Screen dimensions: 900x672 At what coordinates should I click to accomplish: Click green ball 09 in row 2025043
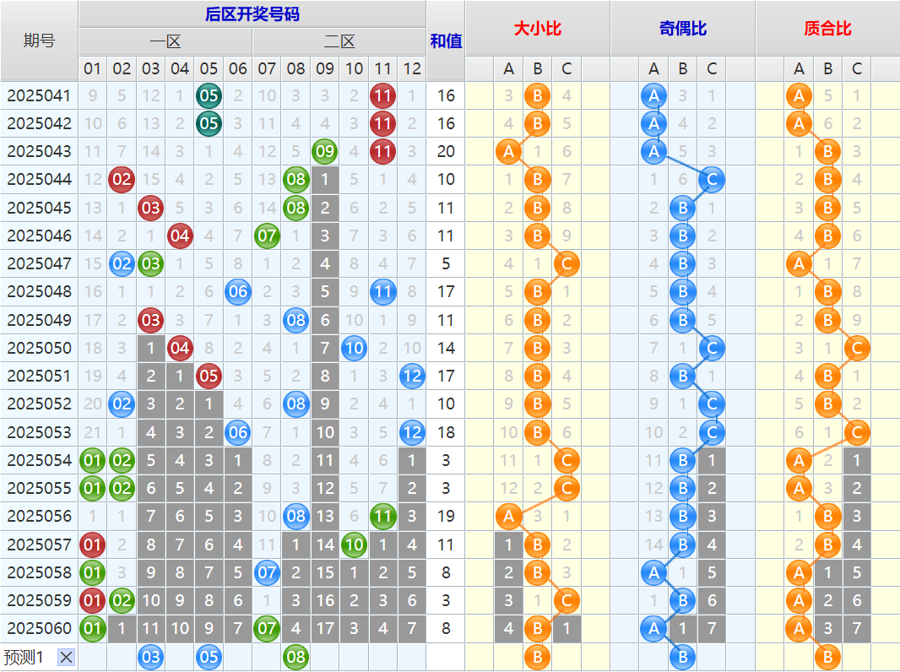[x=325, y=151]
